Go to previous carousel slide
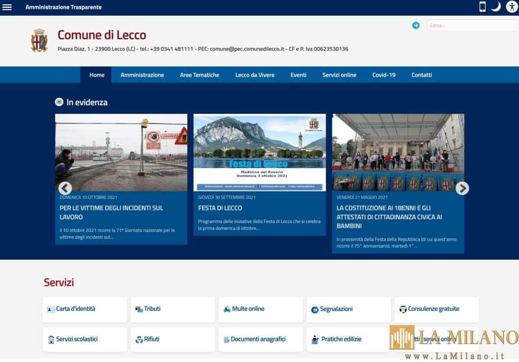 65,188
